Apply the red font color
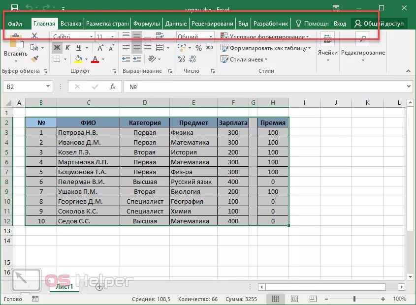Image resolution: width=416 pixels, height=305 pixels. [95, 59]
